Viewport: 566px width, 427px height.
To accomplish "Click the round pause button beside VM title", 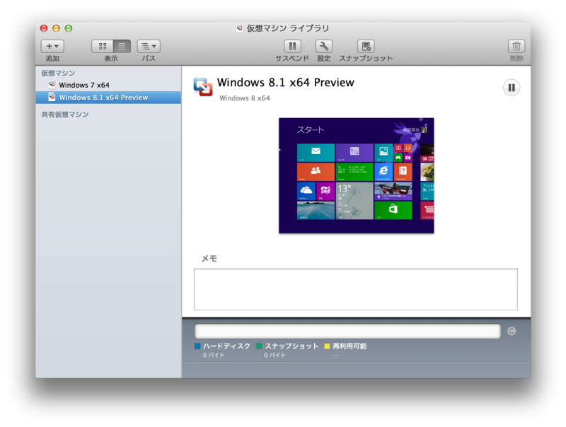I will click(512, 88).
